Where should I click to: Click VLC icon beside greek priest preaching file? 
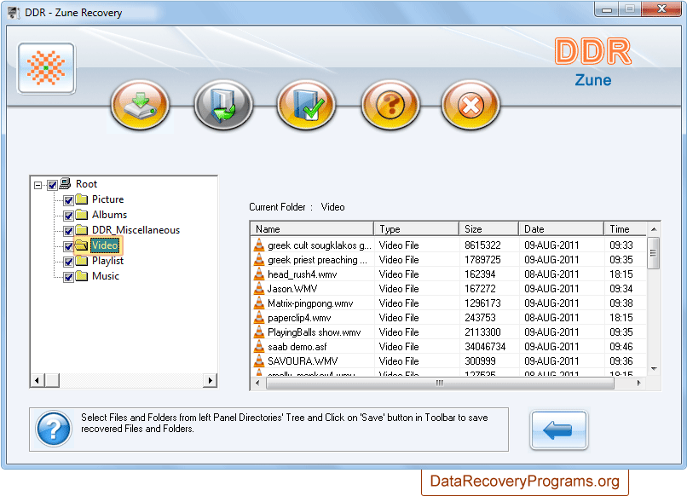pyautogui.click(x=259, y=260)
